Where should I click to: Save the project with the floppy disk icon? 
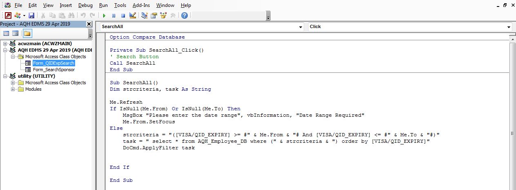(31, 15)
